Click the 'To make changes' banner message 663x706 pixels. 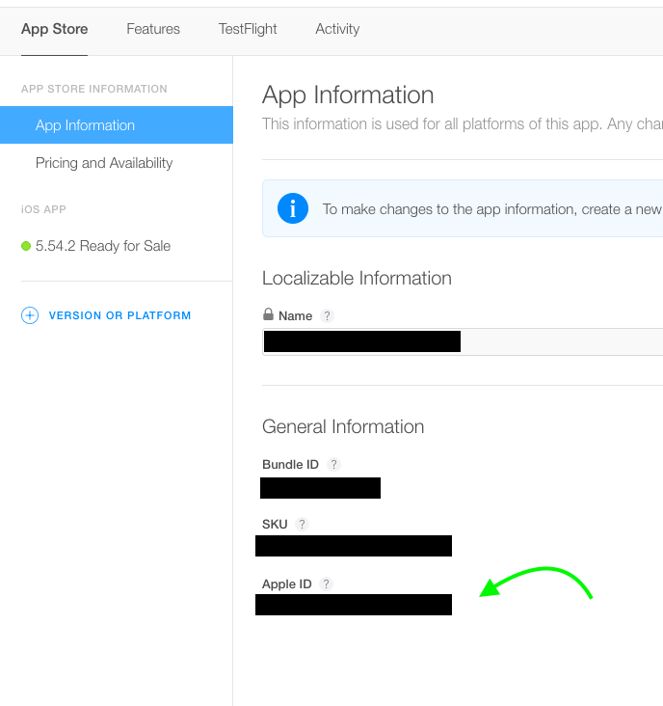492,209
